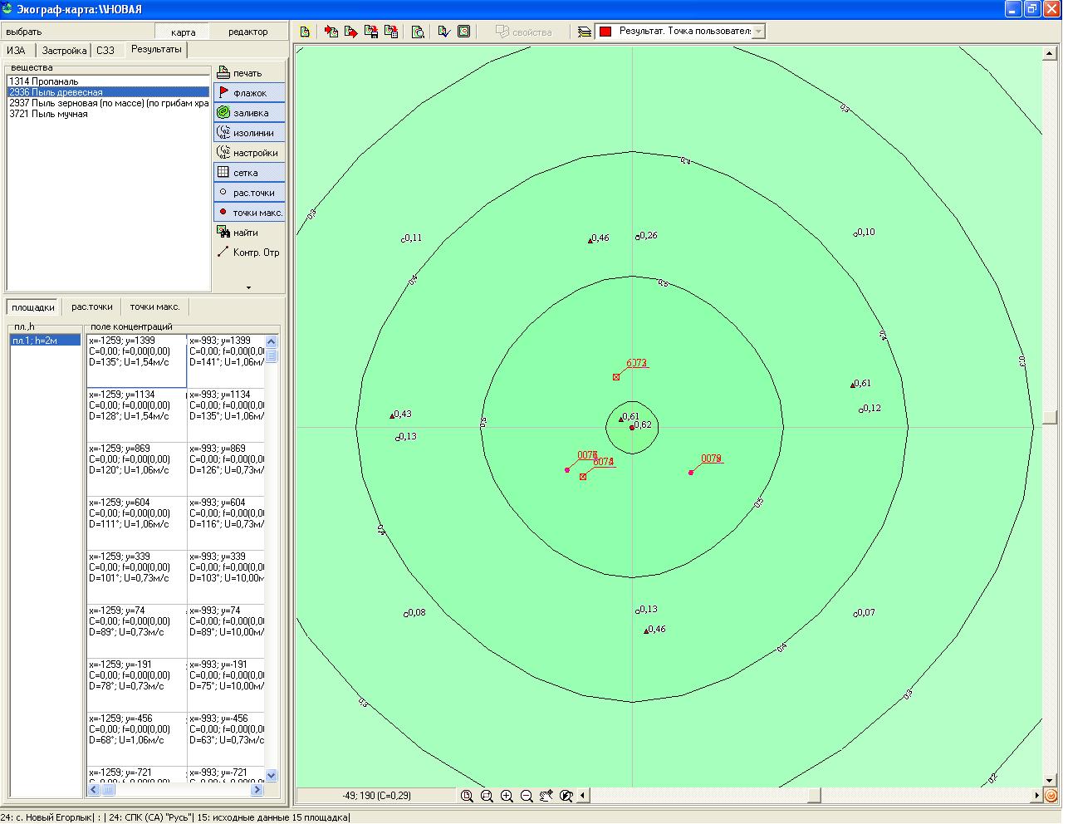The height and width of the screenshot is (824, 1068).
Task: Open the Результат layer dropdown
Action: [x=757, y=32]
